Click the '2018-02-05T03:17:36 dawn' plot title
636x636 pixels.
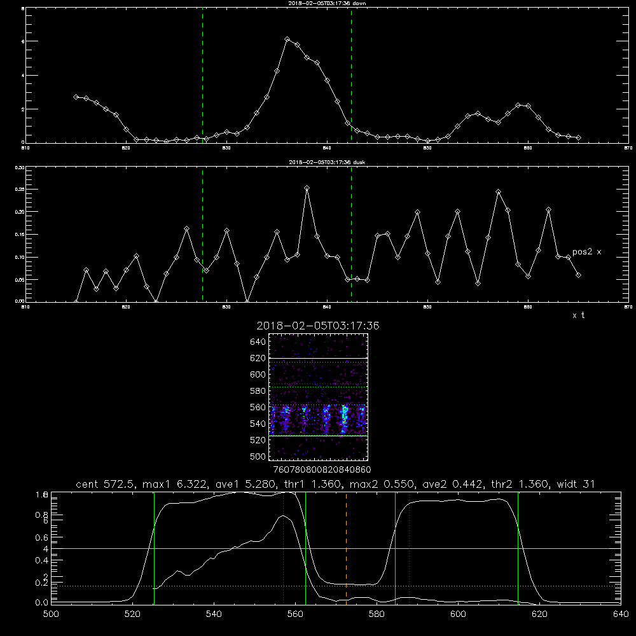[x=327, y=3]
